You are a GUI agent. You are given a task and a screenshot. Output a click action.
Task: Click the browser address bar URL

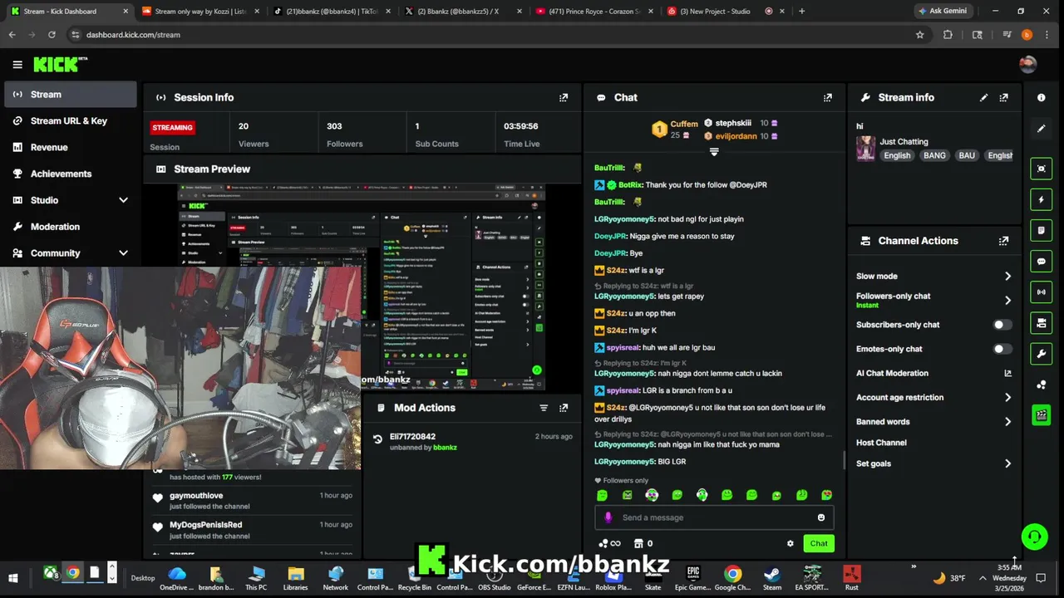click(133, 35)
